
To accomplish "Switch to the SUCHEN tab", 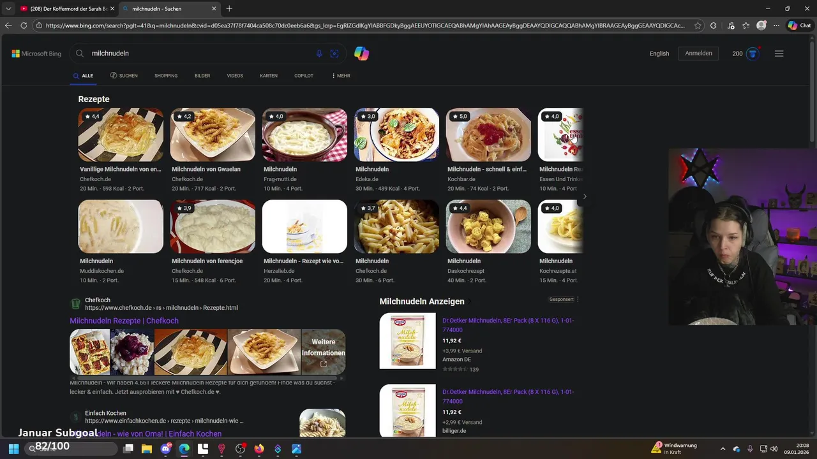I will 124,76.
